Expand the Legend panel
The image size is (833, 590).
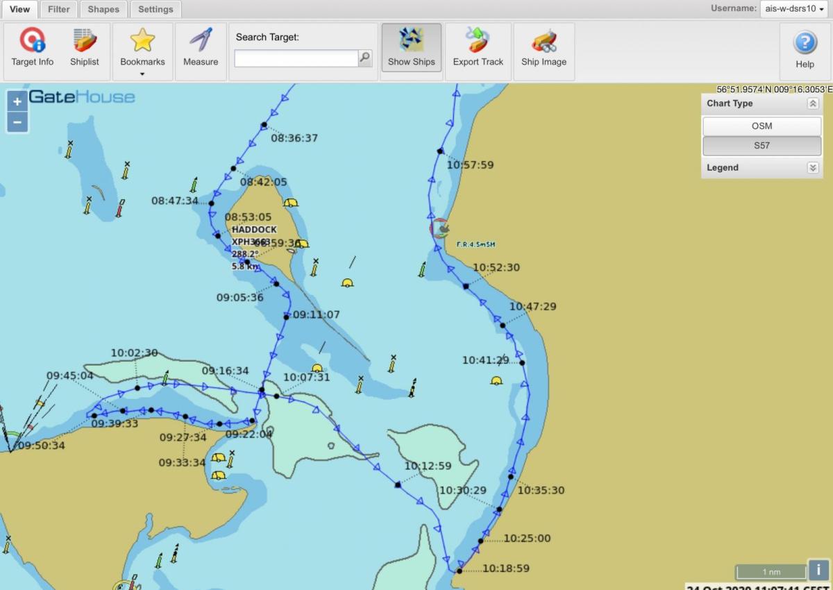[812, 167]
